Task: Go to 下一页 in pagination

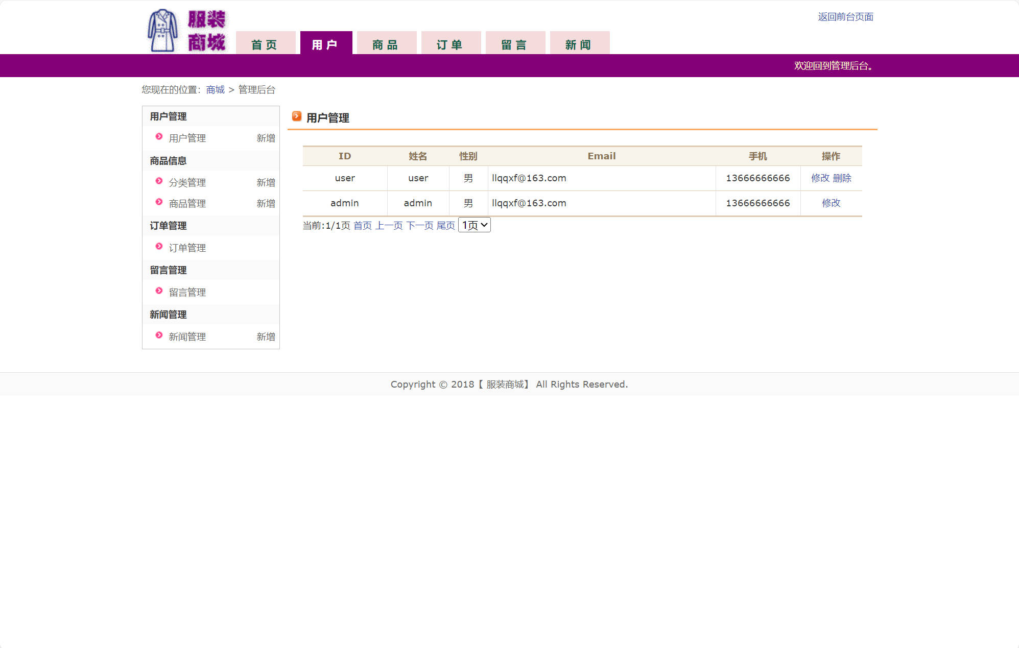Action: [x=419, y=226]
